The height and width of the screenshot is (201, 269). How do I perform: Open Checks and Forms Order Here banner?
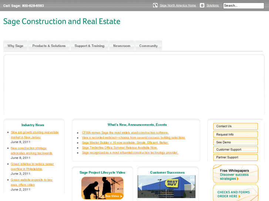[x=235, y=193]
